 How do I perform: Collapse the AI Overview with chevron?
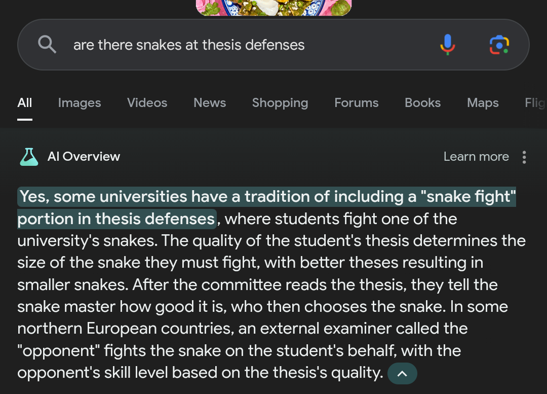[402, 374]
